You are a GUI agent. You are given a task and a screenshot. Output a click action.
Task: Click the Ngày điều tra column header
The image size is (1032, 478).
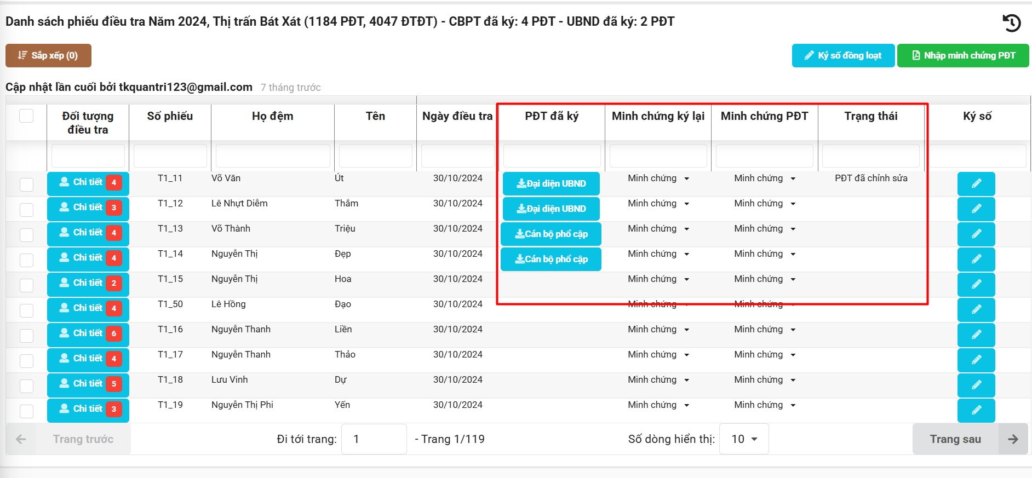pos(457,116)
